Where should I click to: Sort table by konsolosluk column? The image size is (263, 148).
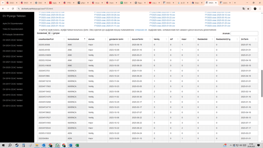click(76, 39)
